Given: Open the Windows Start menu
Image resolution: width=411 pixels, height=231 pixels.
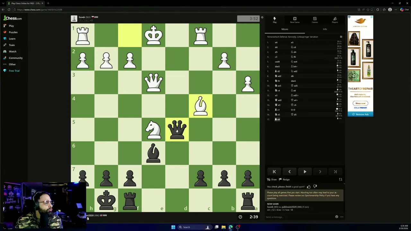Looking at the screenshot, I should (x=173, y=227).
